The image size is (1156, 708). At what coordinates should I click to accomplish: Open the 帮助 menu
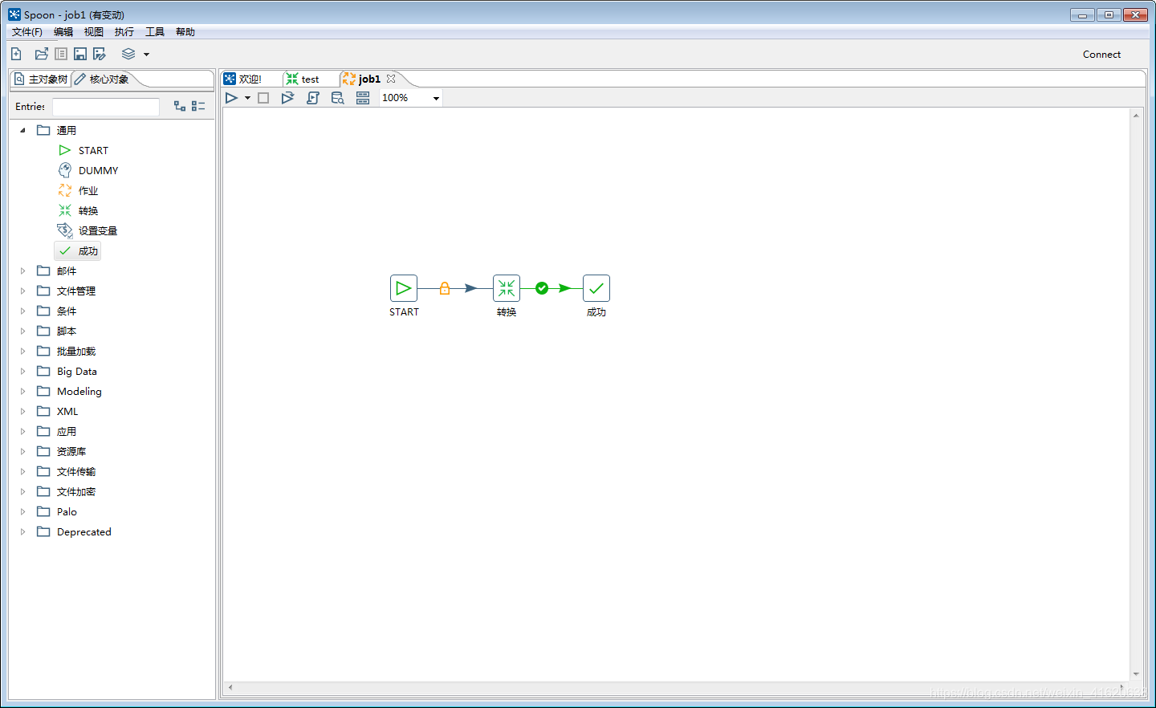(185, 32)
